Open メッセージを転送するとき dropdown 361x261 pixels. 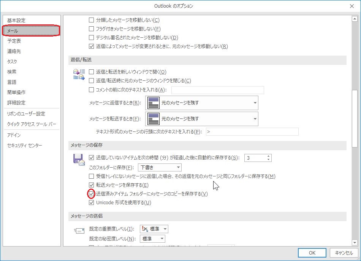tap(202, 119)
